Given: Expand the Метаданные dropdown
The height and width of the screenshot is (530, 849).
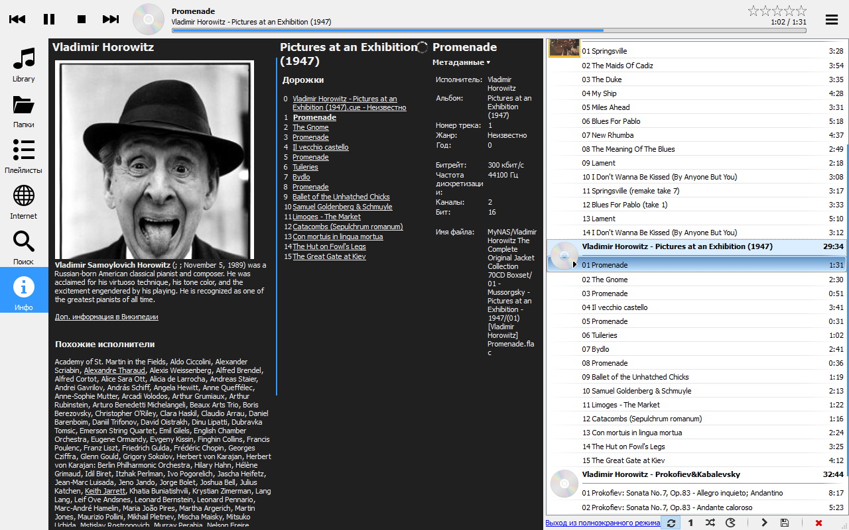Looking at the screenshot, I should point(461,63).
